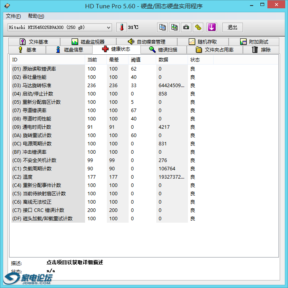This screenshot has width=288, height=288.
Task: Select the (04) 启动/停止计数 row
Action: tap(112, 94)
